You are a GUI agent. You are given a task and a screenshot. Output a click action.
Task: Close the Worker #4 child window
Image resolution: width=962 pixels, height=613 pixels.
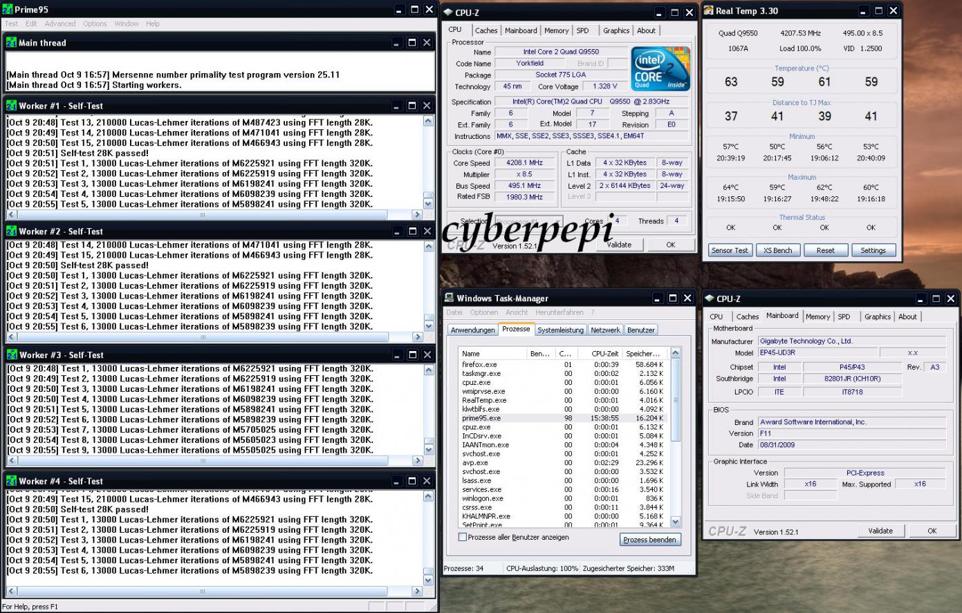tap(427, 480)
